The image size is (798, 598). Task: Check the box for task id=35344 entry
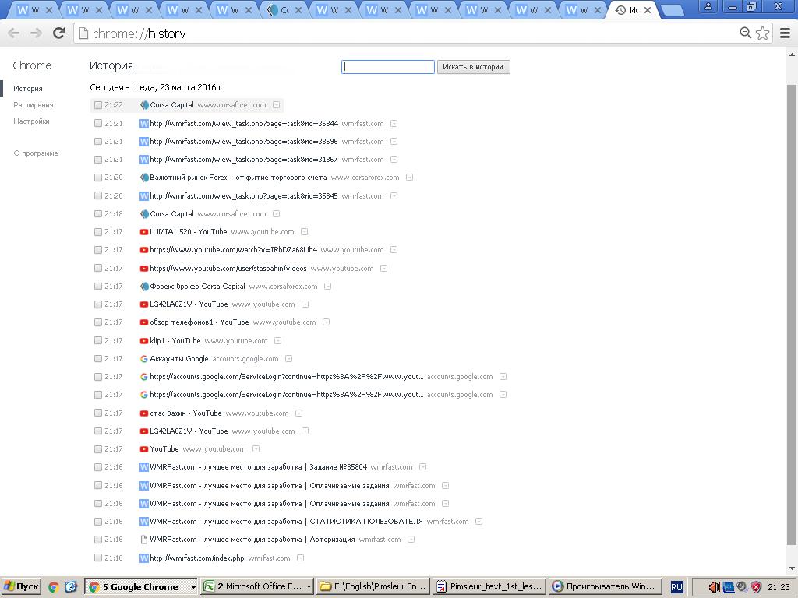click(98, 124)
